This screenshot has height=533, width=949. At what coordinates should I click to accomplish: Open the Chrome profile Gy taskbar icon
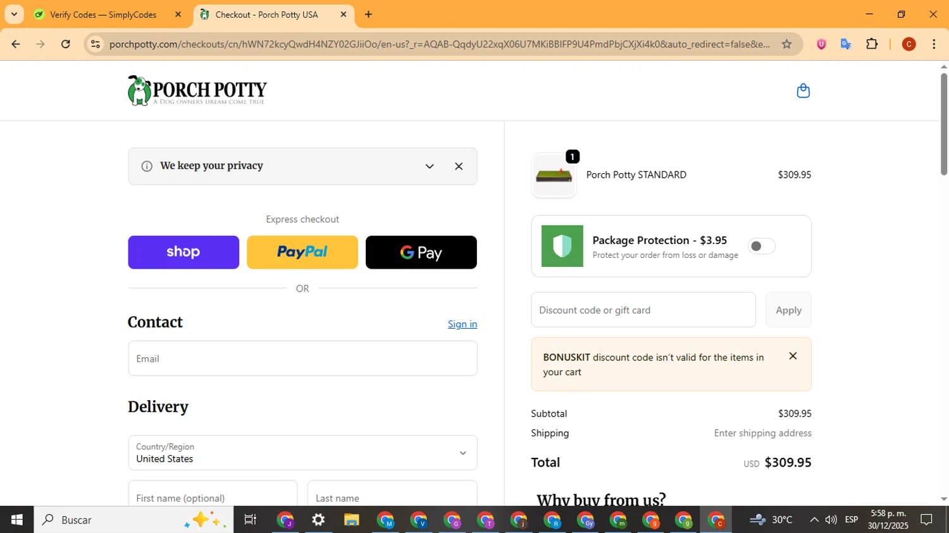[585, 520]
